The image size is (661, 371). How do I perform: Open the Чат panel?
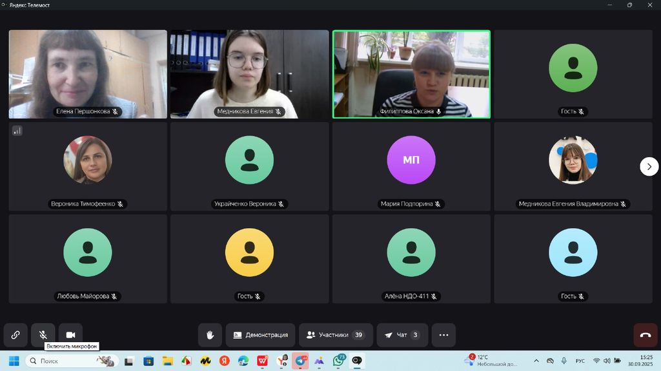tap(402, 335)
